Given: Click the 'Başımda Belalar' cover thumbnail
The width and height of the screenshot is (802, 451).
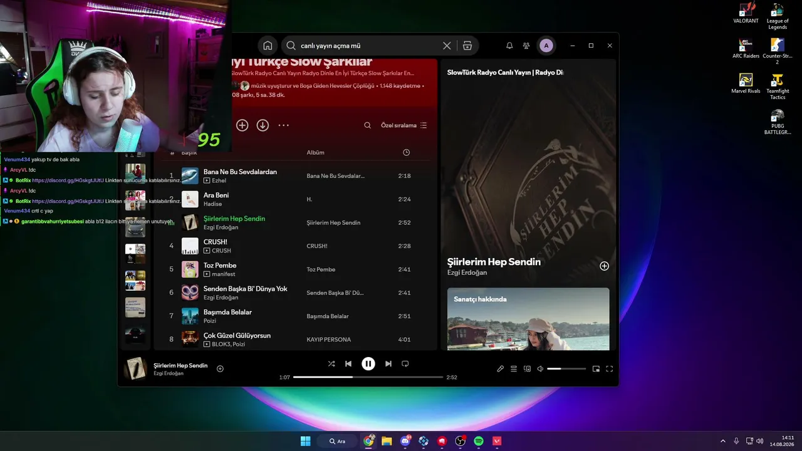Looking at the screenshot, I should (x=190, y=316).
